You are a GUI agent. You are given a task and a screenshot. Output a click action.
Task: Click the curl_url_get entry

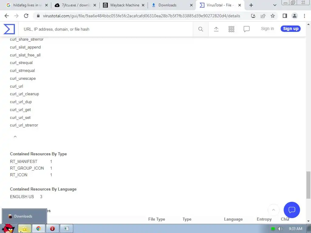pos(20,110)
